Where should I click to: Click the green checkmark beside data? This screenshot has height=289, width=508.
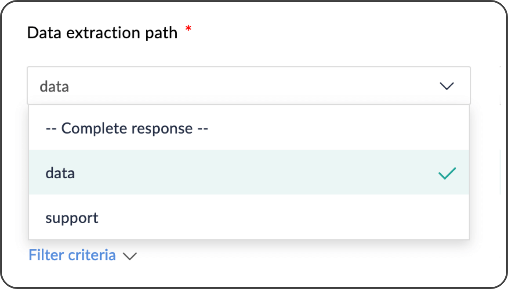pos(447,173)
